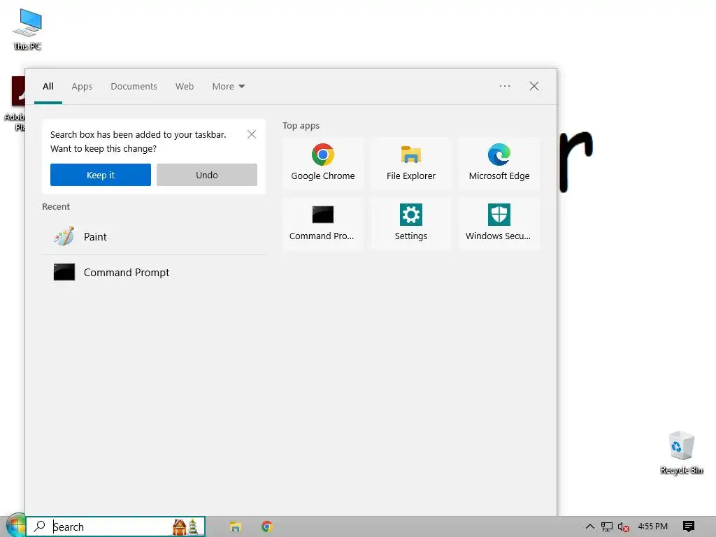Open Command Prompt from the Recent list
The image size is (716, 537).
153,272
